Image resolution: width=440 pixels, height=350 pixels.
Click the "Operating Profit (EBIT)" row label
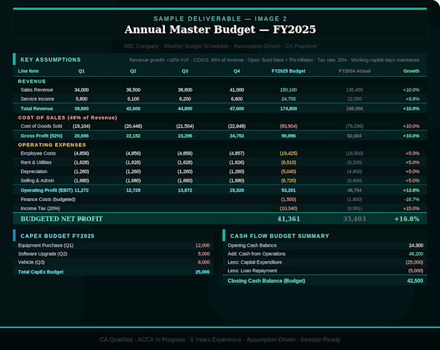point(47,191)
